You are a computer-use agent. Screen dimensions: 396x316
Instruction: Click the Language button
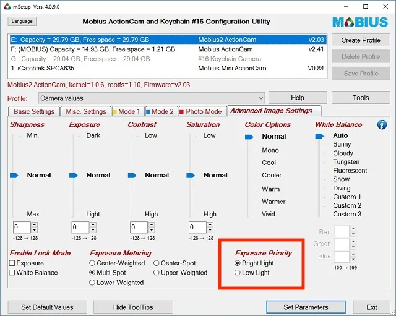[22, 22]
